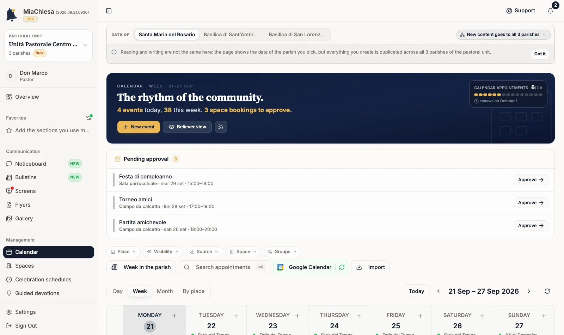Open the Space filter dropdown
This screenshot has width=564, height=335.
point(243,252)
